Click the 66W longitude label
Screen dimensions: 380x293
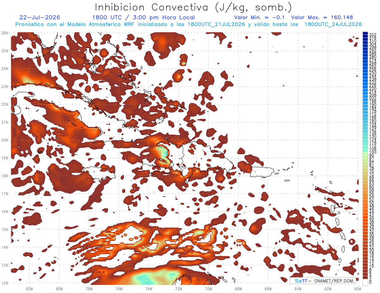point(268,289)
